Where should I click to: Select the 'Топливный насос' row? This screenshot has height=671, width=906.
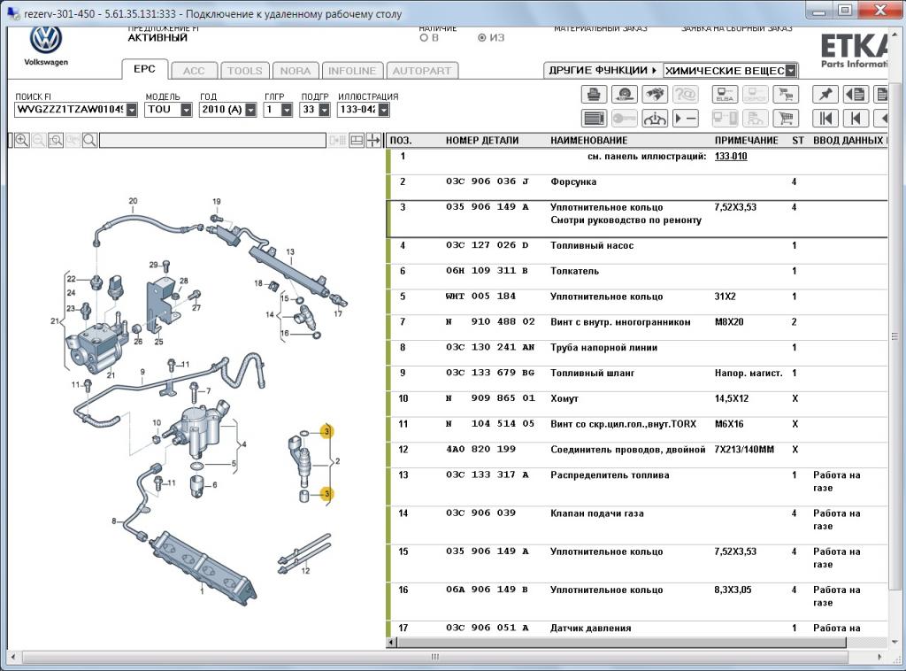pyautogui.click(x=638, y=245)
